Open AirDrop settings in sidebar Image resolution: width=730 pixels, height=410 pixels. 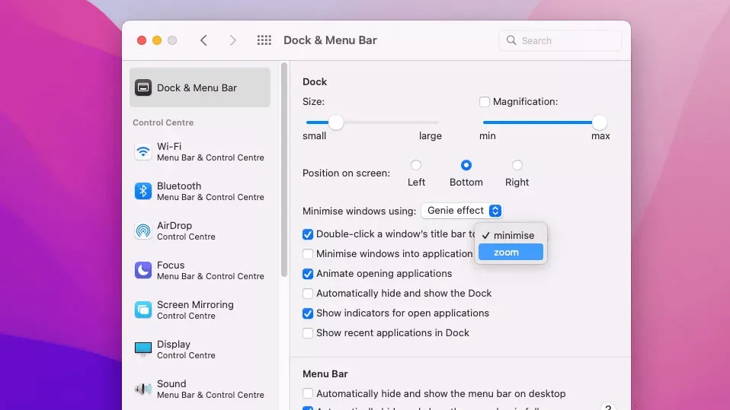click(x=143, y=230)
